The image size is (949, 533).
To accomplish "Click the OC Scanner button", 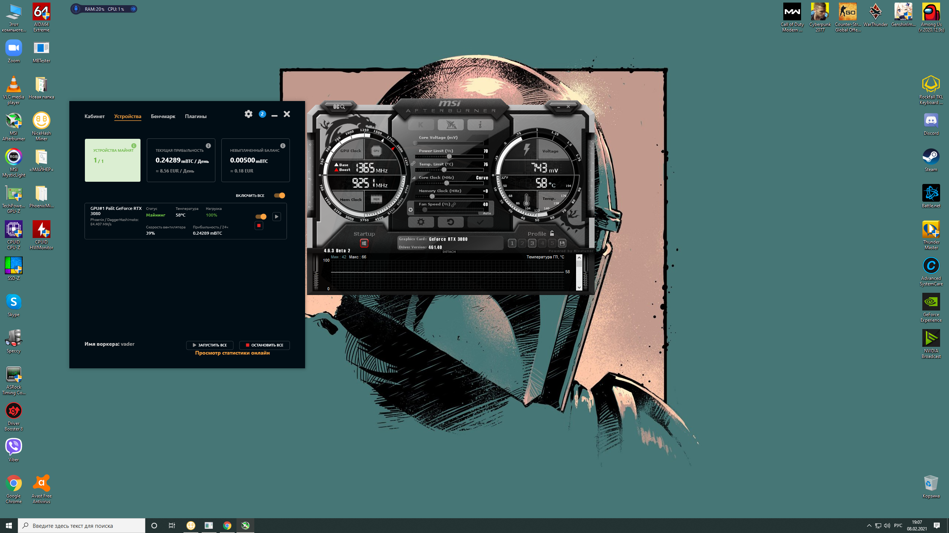I will click(338, 107).
